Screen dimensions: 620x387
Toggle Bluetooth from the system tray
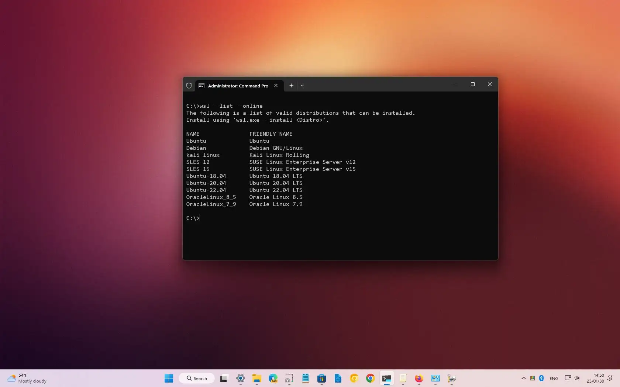[541, 379]
